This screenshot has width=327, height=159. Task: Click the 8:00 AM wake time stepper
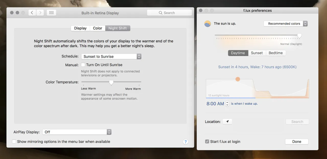(227, 104)
